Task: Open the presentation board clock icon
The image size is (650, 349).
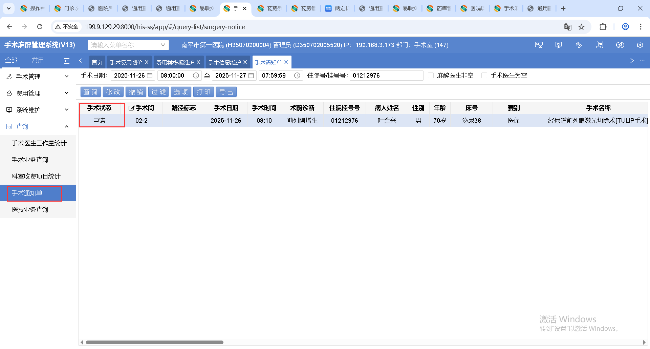Action: [559, 45]
